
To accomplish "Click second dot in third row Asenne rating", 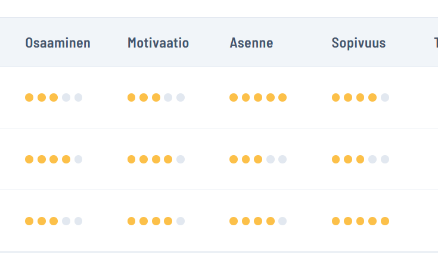I will [246, 221].
